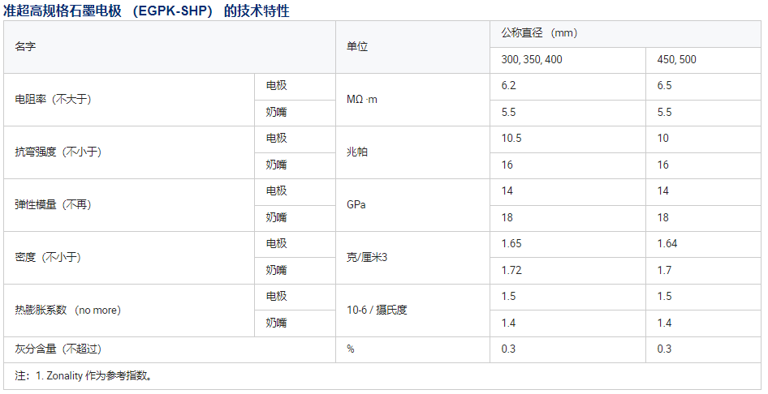
Task: Select the 克/厘米3 unit cell
Action: (368, 258)
